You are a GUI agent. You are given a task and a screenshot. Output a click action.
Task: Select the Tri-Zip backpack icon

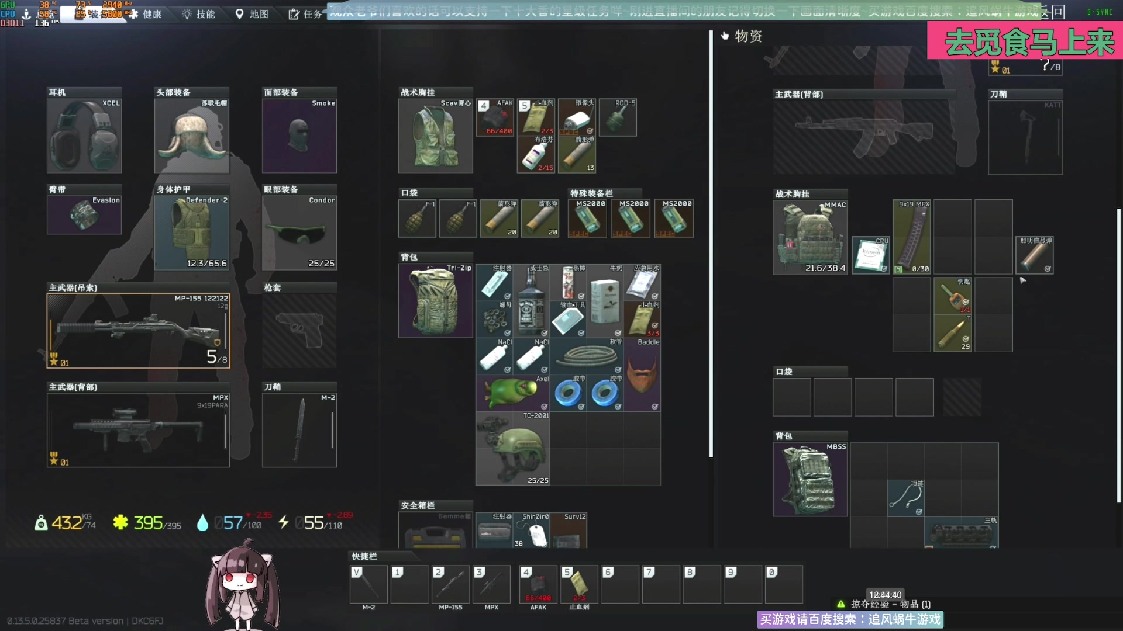[x=435, y=300]
